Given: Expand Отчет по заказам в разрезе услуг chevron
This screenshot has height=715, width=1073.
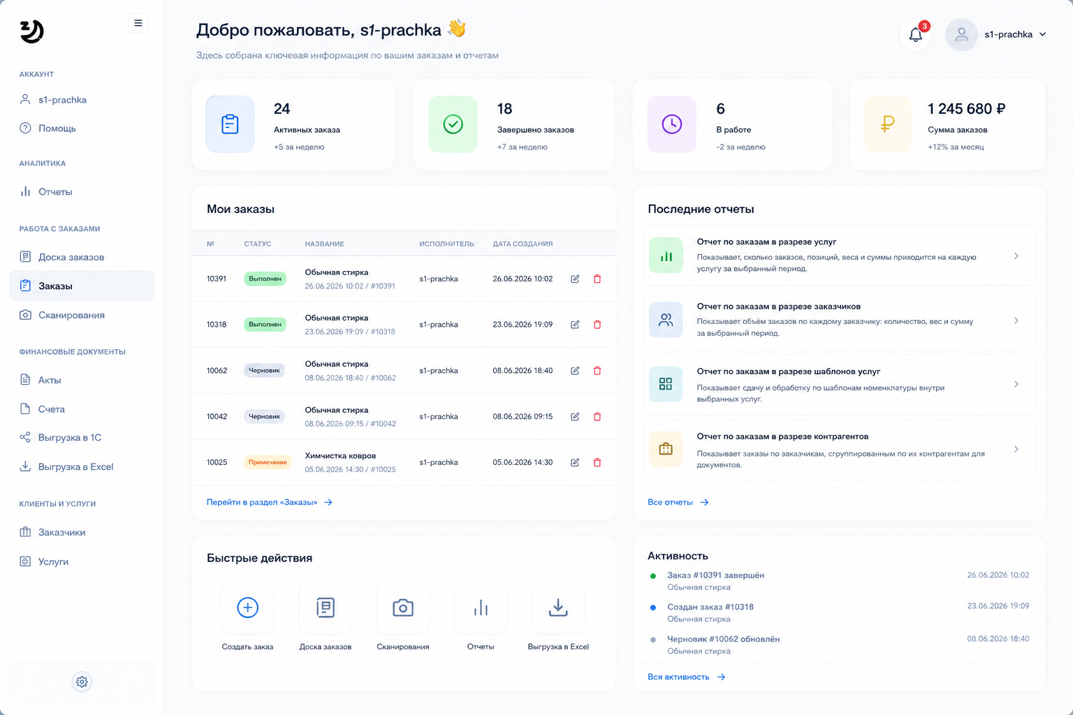Looking at the screenshot, I should [x=1016, y=256].
